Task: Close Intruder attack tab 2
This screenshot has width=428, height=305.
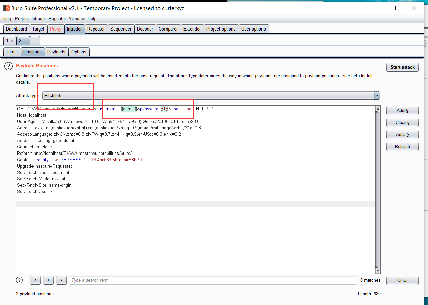Action: (25, 41)
